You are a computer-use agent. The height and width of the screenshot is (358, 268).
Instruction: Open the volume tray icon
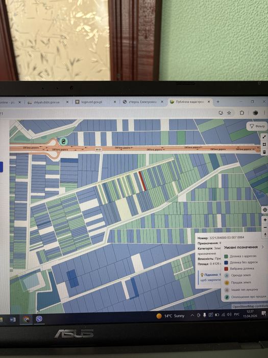(x=229, y=315)
